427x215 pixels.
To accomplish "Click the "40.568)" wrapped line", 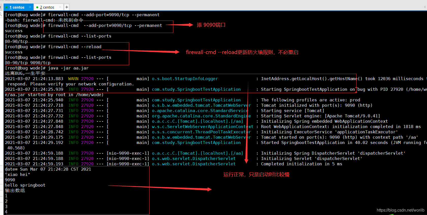I will tap(16, 148).
